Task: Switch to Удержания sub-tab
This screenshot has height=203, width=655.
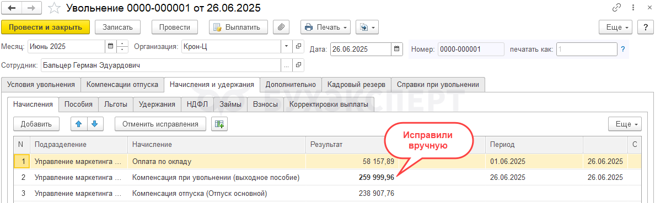Action: [x=157, y=104]
